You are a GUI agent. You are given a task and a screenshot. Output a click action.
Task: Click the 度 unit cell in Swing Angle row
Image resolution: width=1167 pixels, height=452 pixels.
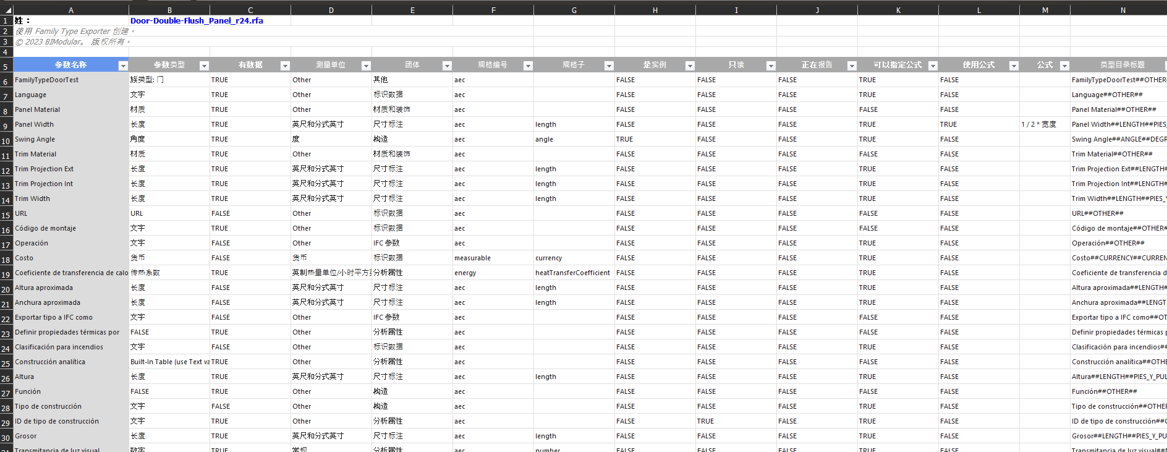pyautogui.click(x=331, y=139)
